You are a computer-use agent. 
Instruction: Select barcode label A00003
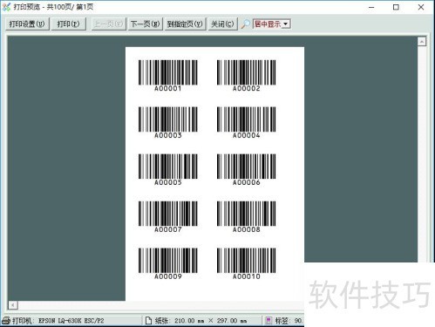[168, 123]
